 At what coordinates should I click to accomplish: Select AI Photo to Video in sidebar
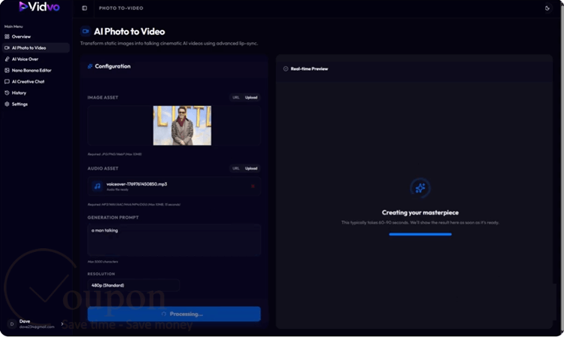click(x=35, y=48)
